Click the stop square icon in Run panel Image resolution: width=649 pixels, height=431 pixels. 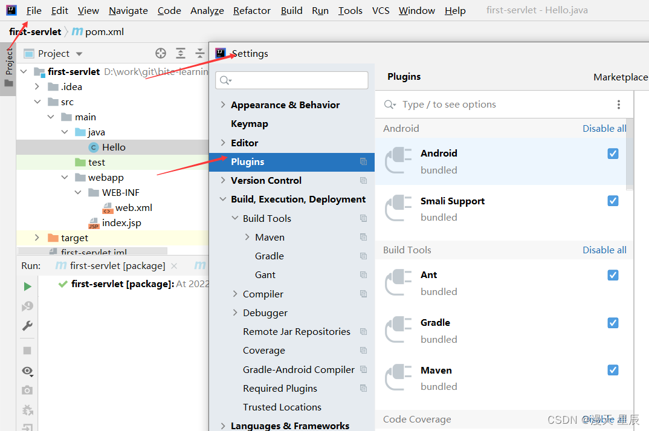(27, 351)
